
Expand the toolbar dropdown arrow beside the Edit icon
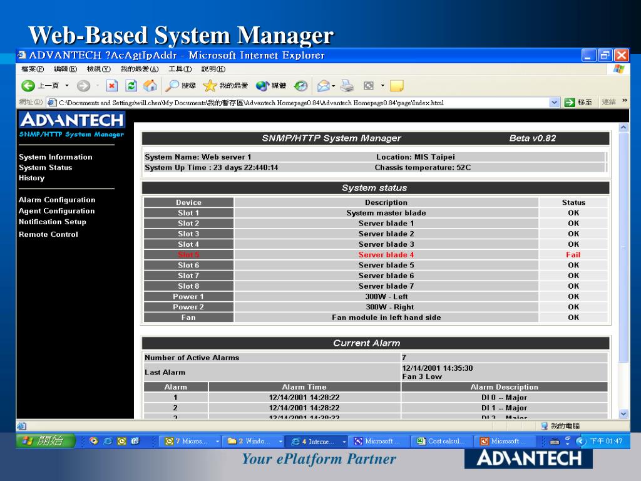point(382,85)
